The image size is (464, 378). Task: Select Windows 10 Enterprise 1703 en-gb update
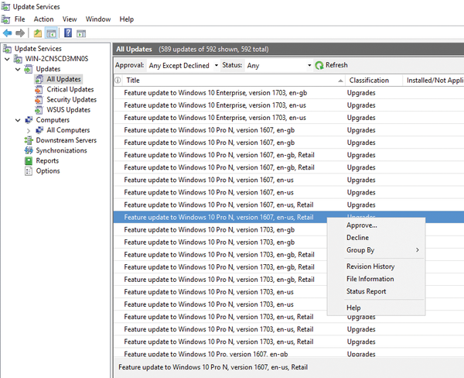(x=288, y=93)
